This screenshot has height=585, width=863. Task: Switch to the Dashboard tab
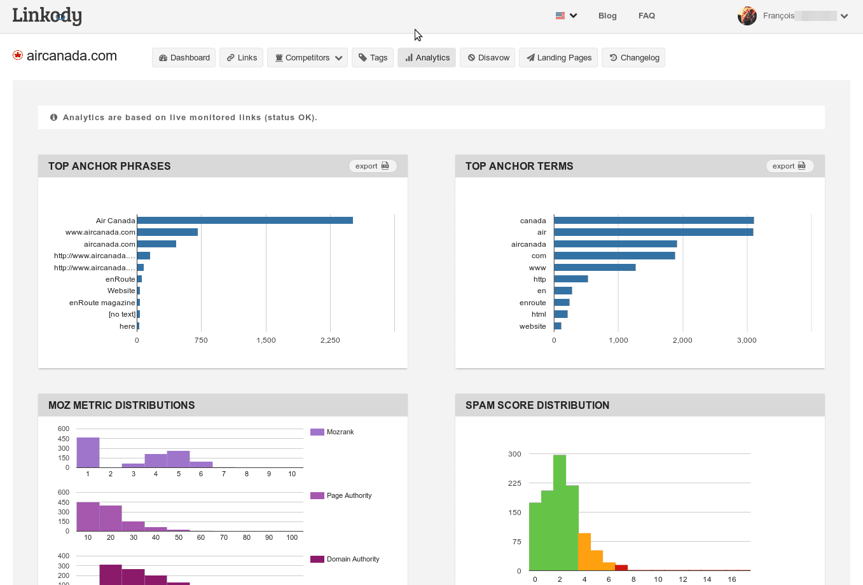[183, 57]
